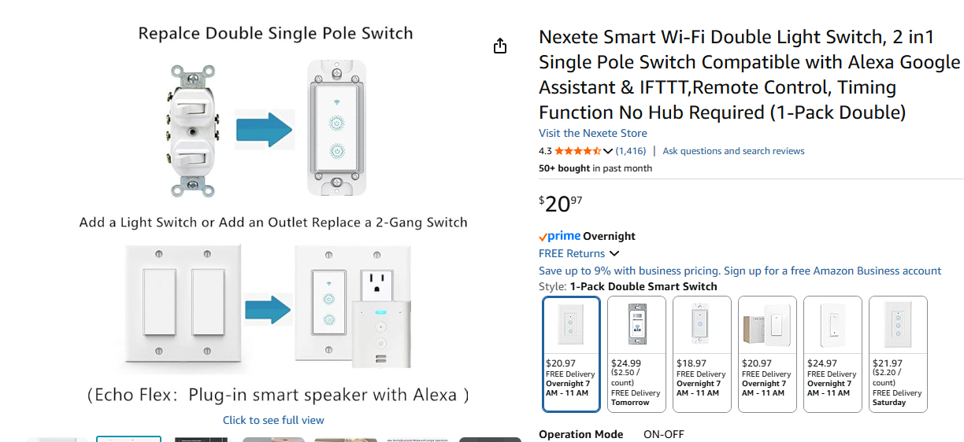Viewport: 964px width, 442px height.
Task: Click the share icon beside the product image
Action: coord(500,46)
